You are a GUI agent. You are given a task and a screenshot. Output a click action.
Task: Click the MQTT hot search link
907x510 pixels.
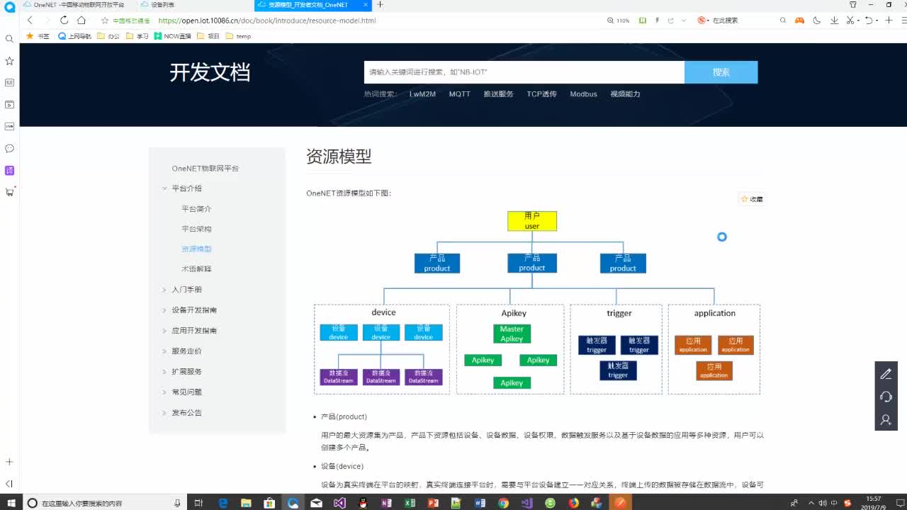coord(459,94)
